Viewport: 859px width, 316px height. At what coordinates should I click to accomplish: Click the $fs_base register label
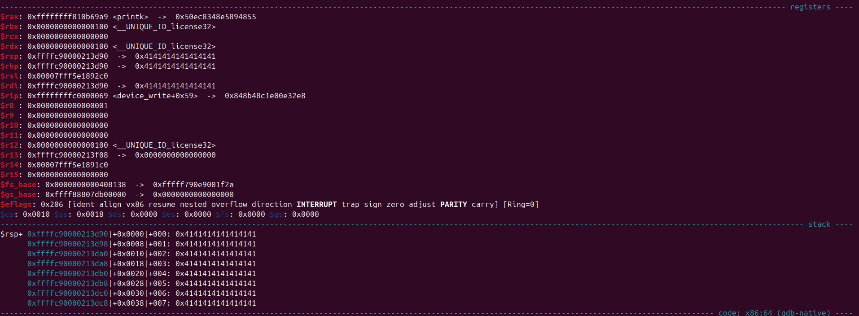click(x=18, y=184)
